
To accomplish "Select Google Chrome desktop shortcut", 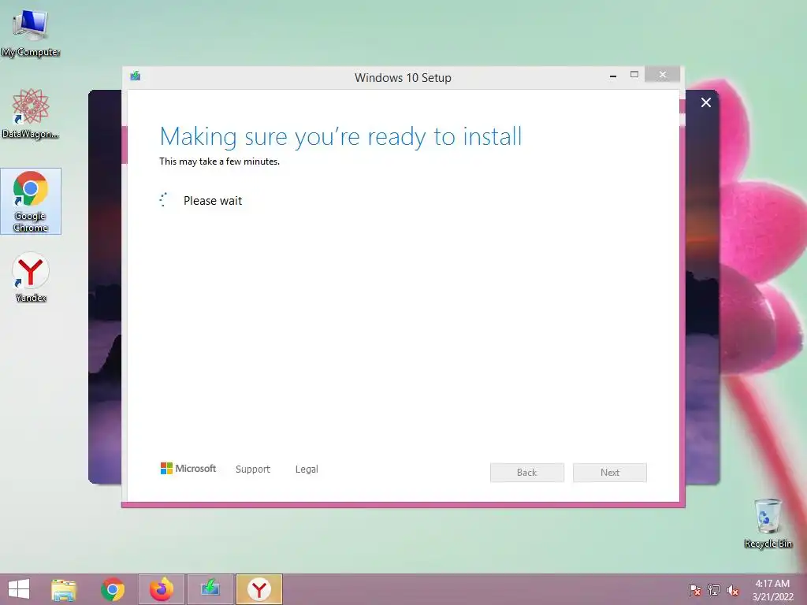I will point(31,201).
